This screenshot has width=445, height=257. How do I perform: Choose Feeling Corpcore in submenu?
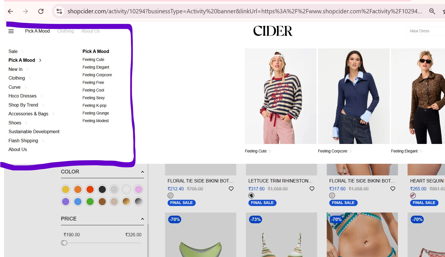coord(97,75)
